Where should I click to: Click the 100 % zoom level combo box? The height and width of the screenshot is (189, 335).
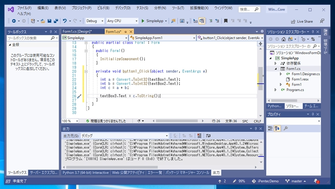tap(70, 121)
